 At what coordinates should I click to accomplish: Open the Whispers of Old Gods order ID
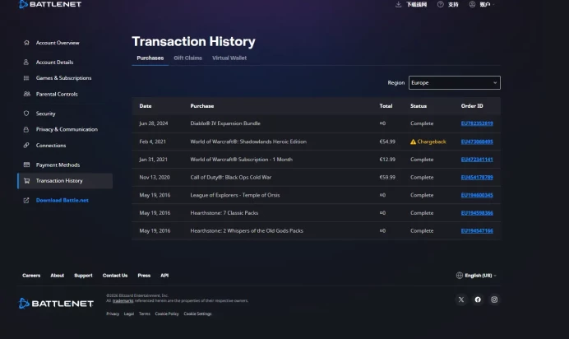(477, 230)
